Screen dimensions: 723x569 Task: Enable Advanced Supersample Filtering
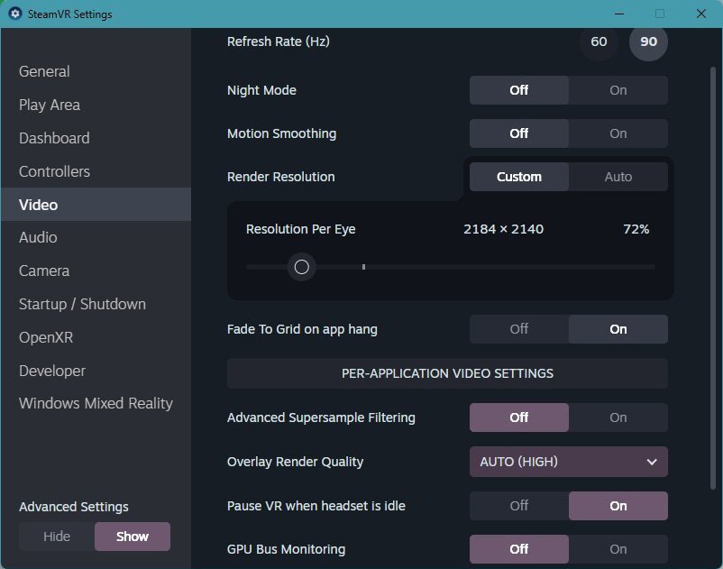coord(618,418)
